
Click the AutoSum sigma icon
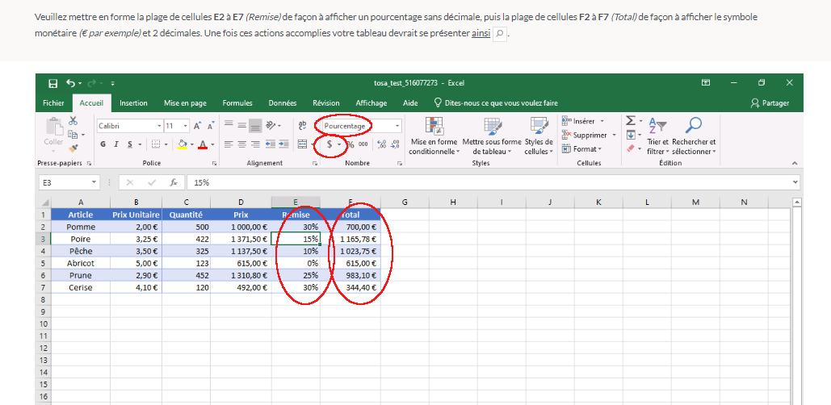631,121
